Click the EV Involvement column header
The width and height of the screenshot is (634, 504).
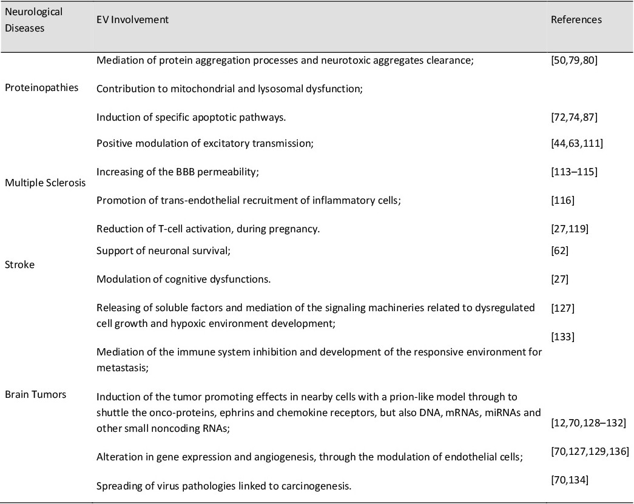click(132, 20)
